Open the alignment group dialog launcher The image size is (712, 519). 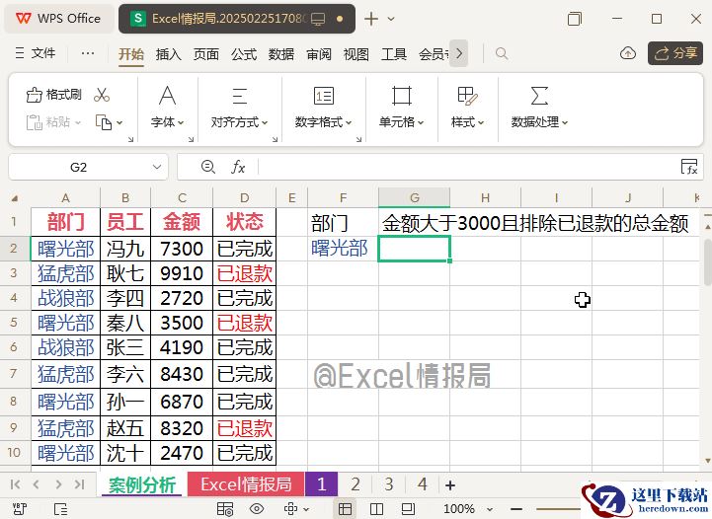click(275, 140)
